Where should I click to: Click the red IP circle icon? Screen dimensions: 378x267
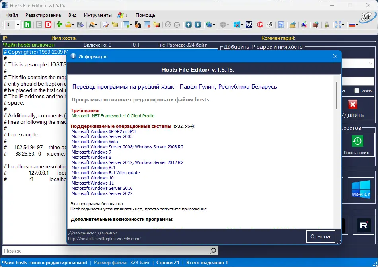260,25
